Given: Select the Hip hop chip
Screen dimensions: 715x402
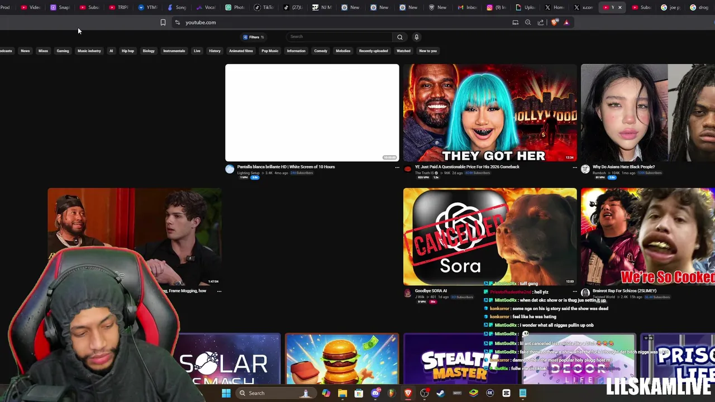Looking at the screenshot, I should tap(128, 51).
